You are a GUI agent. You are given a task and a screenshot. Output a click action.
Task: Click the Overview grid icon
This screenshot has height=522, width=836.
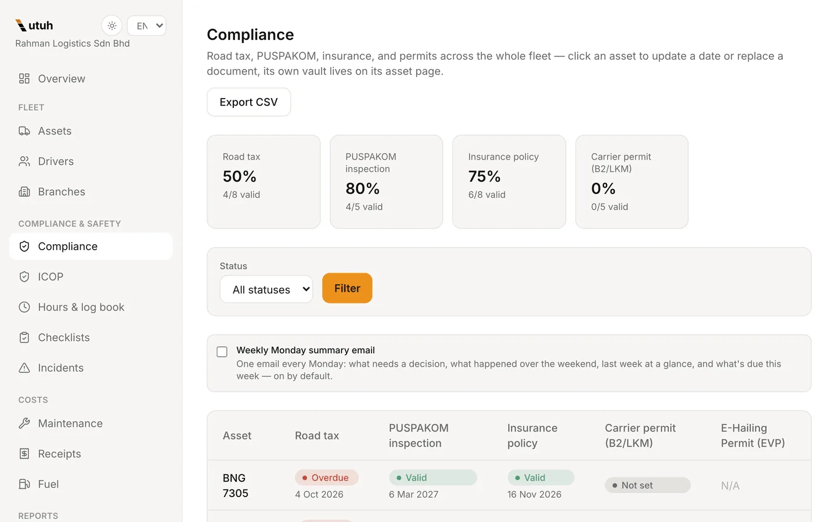pyautogui.click(x=24, y=78)
